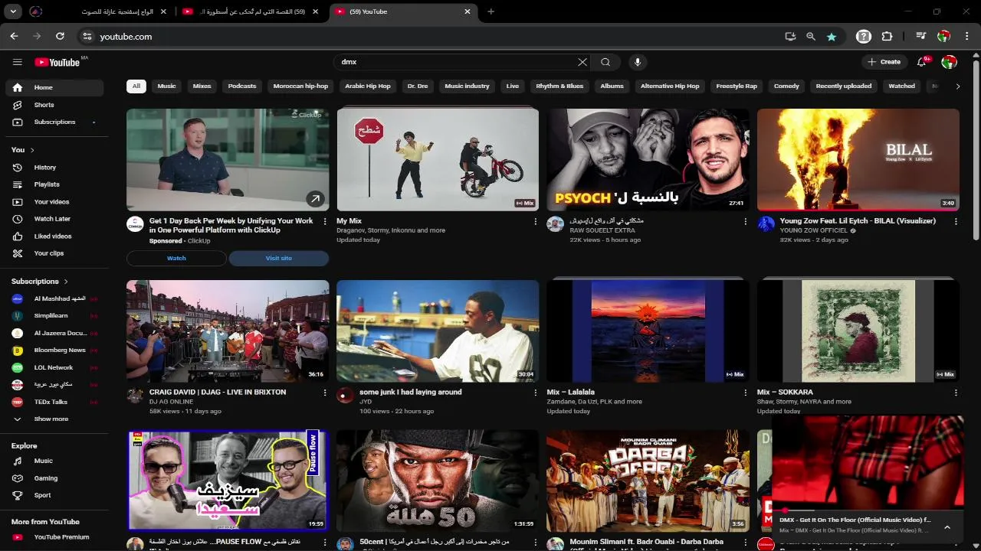This screenshot has width=981, height=551.
Task: Select Moroccan hip-hop chip
Action: 300,86
